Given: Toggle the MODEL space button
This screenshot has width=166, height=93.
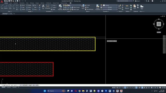Looking at the screenshot, I should click(114, 88).
